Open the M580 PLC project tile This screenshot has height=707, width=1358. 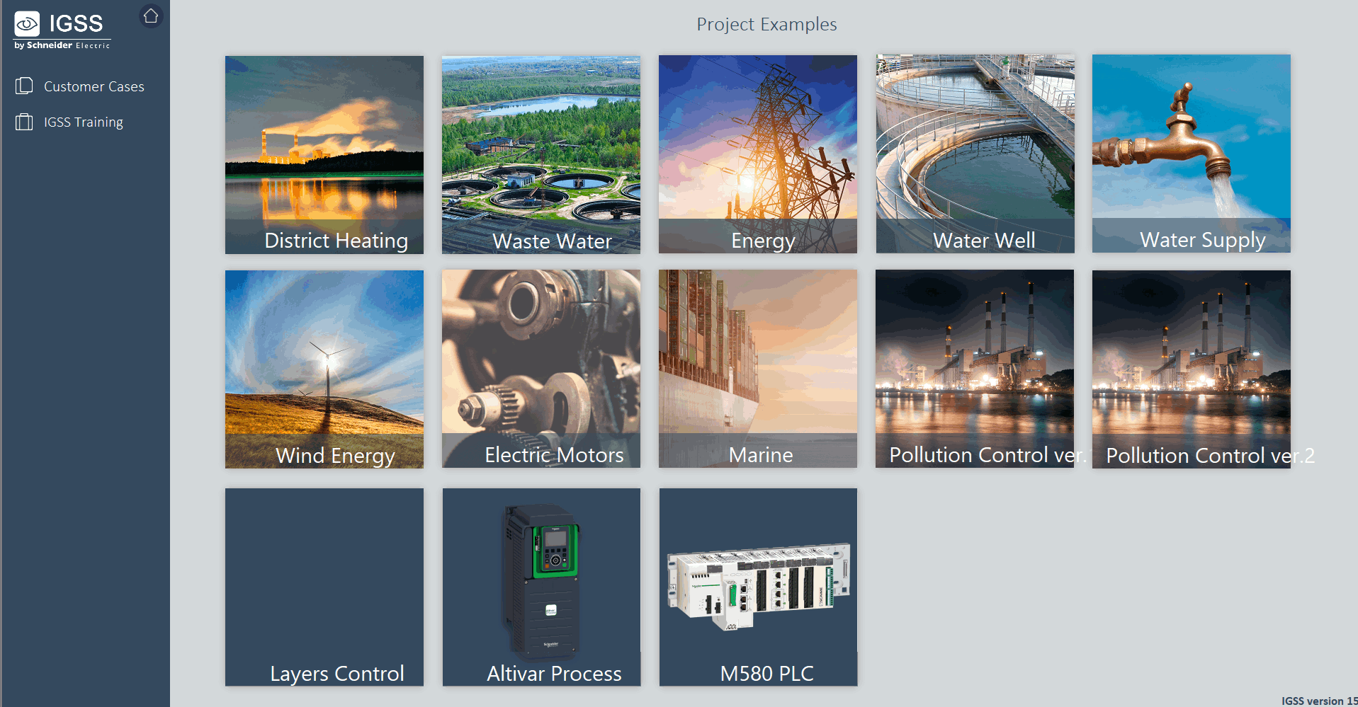758,587
